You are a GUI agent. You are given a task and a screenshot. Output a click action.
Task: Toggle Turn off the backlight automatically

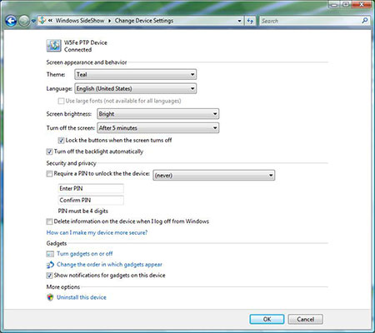[x=49, y=152]
